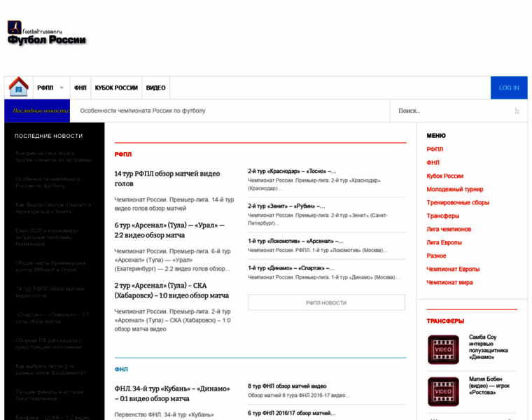This screenshot has height=420, width=532.
Task: Open ФНЛ 34-й тур Кубань – Динамо article
Action: click(x=172, y=393)
